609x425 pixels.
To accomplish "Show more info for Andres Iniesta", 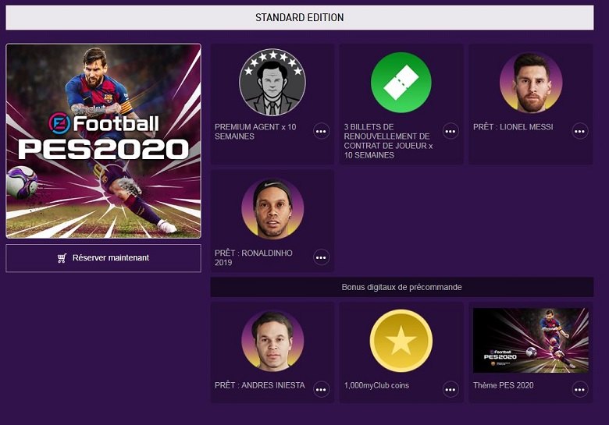I will [x=321, y=389].
